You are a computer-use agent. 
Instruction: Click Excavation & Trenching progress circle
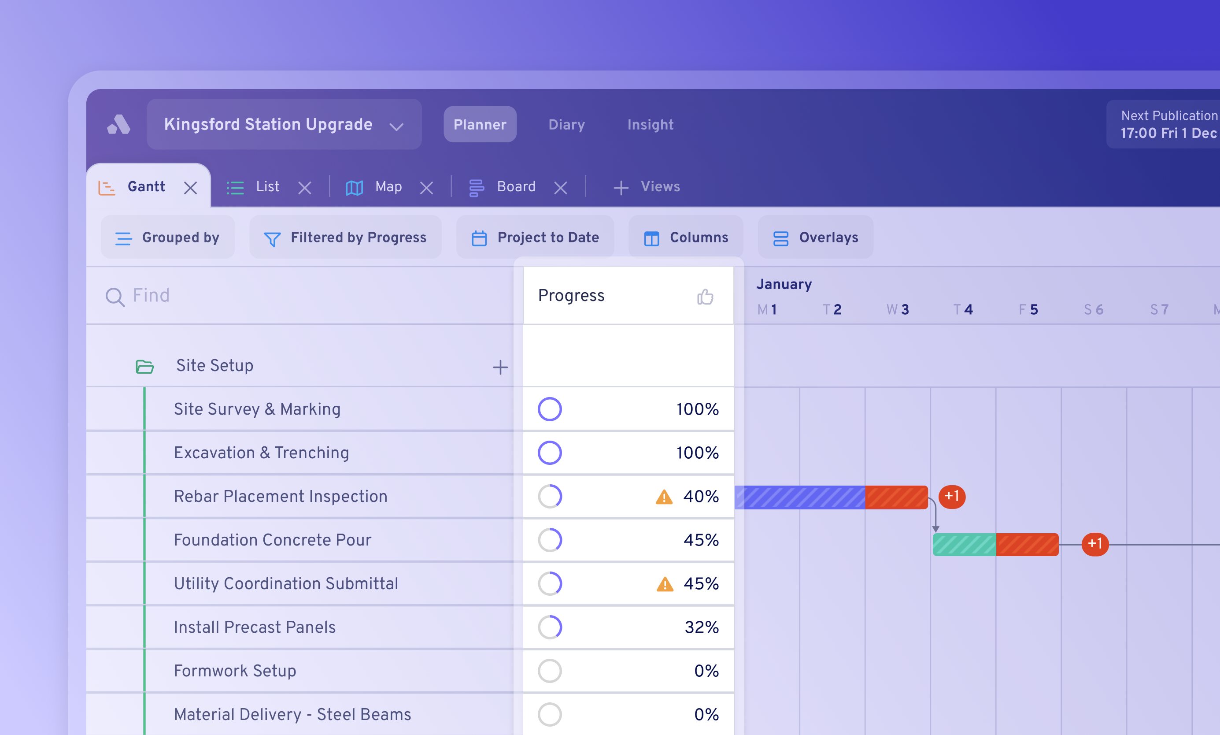coord(550,453)
